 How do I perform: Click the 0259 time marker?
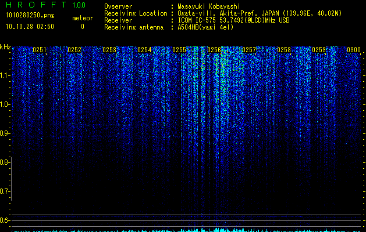319,50
